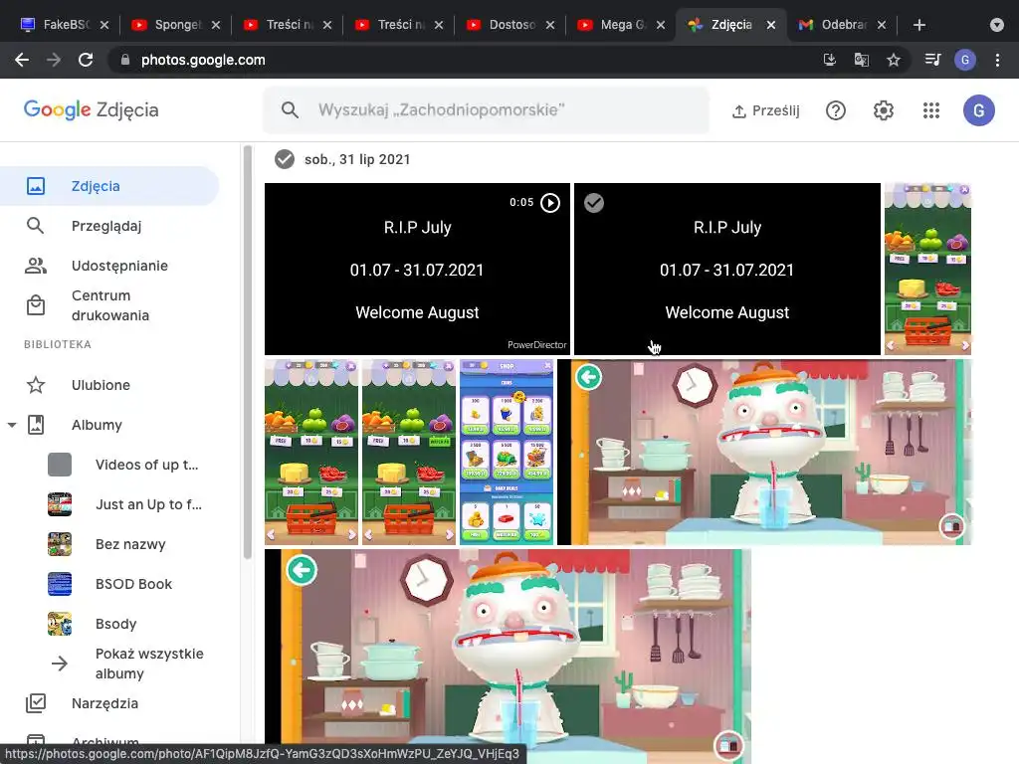Open Ulubione in the sidebar

109,385
